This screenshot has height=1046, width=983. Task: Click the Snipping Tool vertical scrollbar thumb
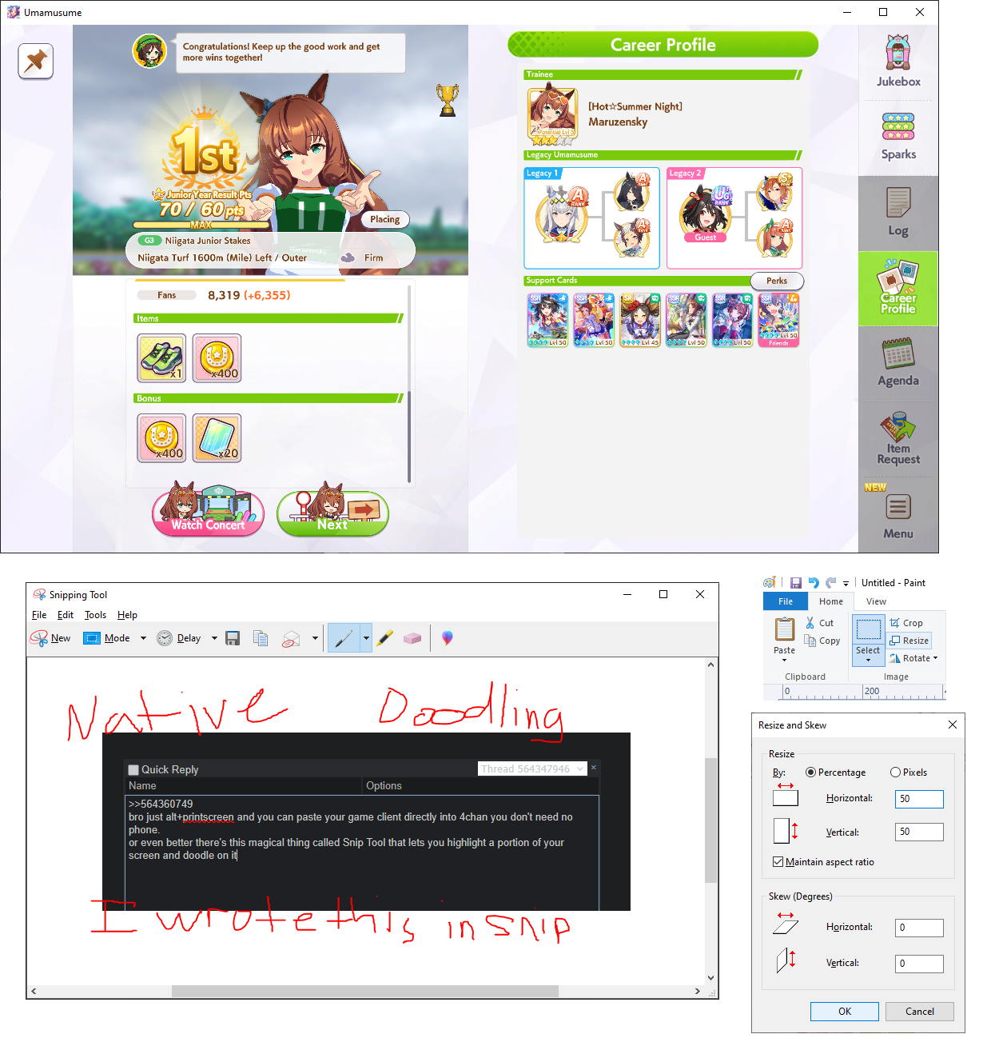point(710,820)
